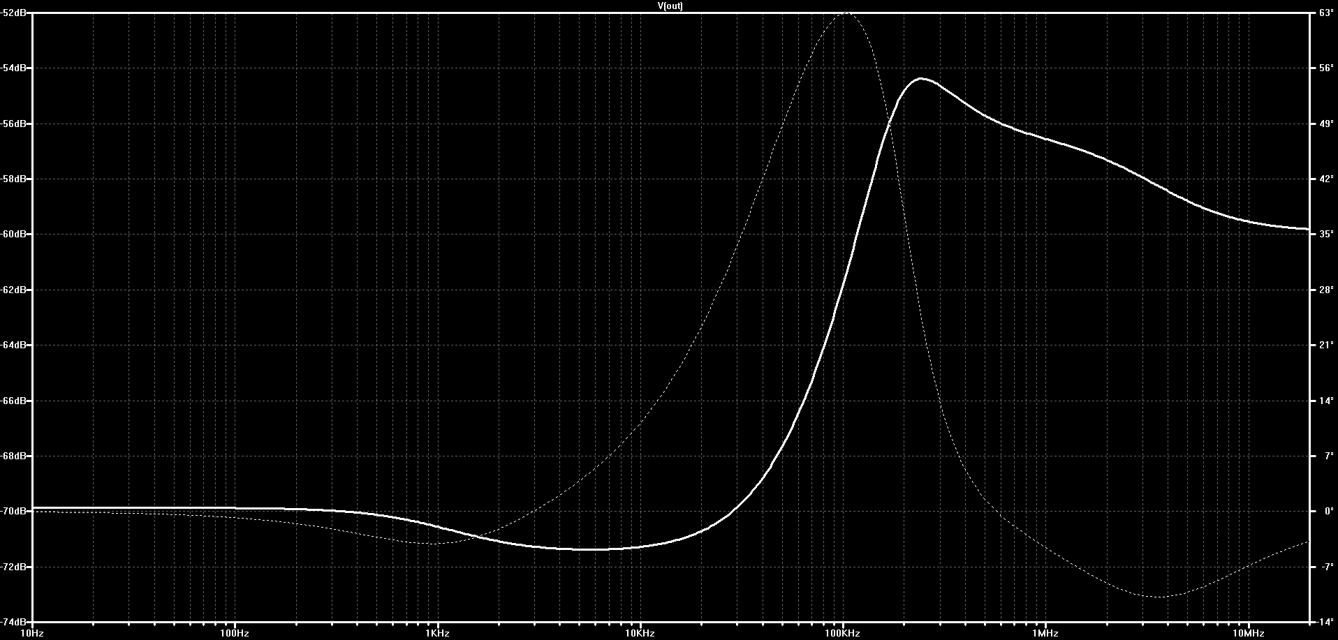The image size is (1338, 640).
Task: Click the 1KHz frequency axis label
Action: click(437, 633)
